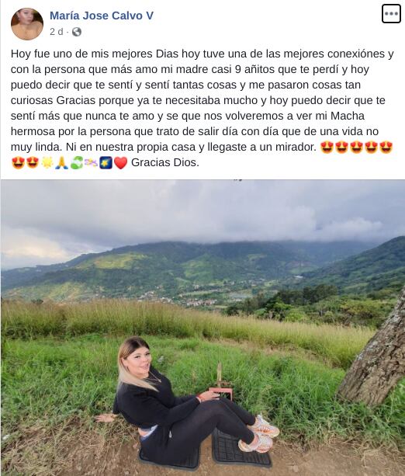The image size is (405, 476).
Task: Click the yellow sun emoji
Action: click(47, 163)
